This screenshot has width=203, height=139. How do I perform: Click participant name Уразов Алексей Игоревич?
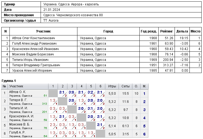[32, 71]
